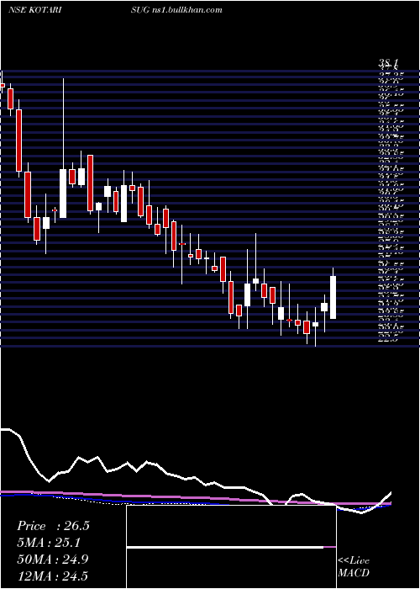Select the Price : 26.5 readout
420x589 pixels.
[x=53, y=526]
